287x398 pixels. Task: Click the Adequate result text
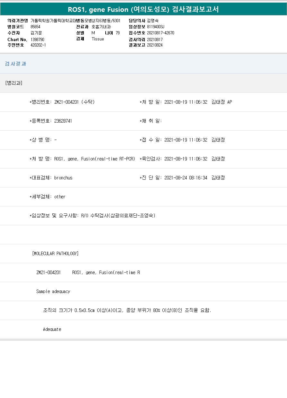click(x=52, y=329)
